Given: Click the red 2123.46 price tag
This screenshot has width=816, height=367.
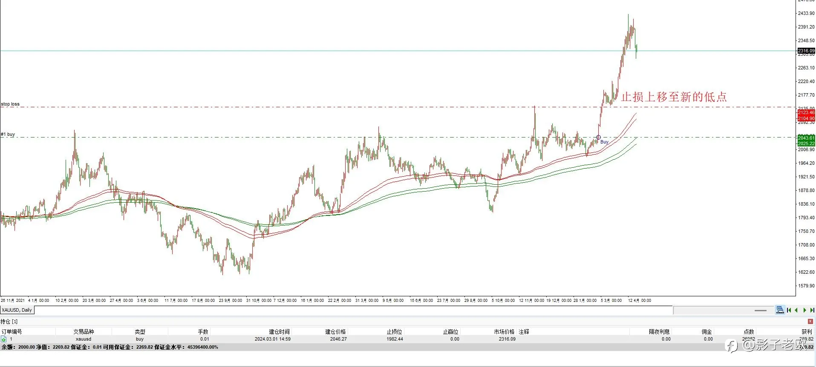Looking at the screenshot, I should tap(806, 112).
